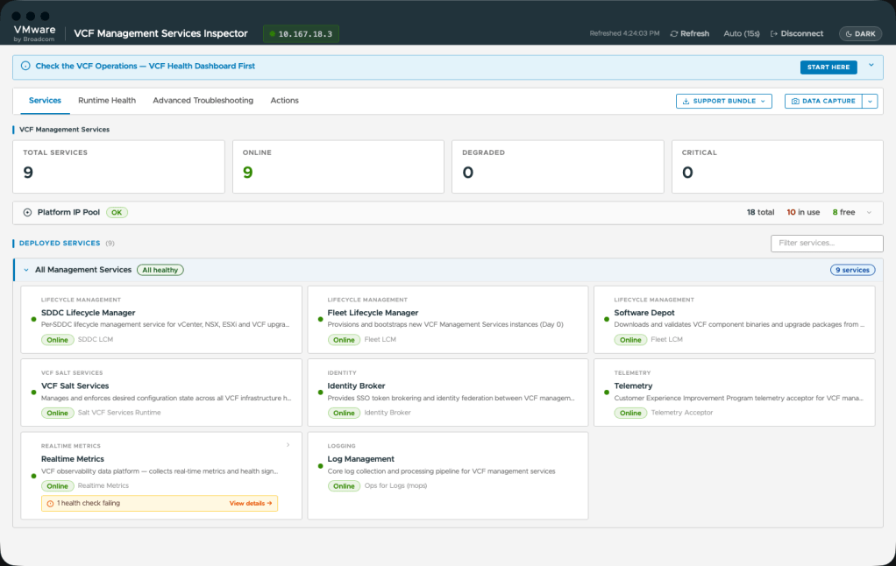Click the Salt VCF Services Runtime label
This screenshot has width=896, height=566.
[119, 413]
